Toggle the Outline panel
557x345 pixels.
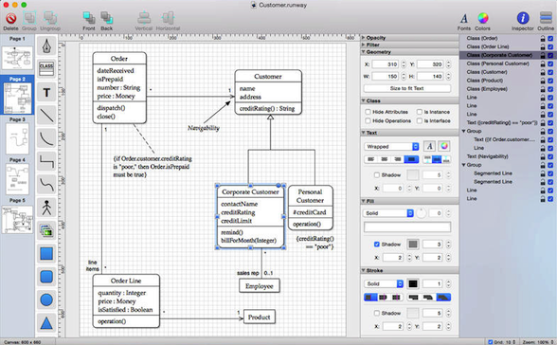point(546,18)
